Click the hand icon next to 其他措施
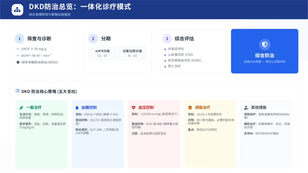This screenshot has width=308, height=173. coord(246,108)
